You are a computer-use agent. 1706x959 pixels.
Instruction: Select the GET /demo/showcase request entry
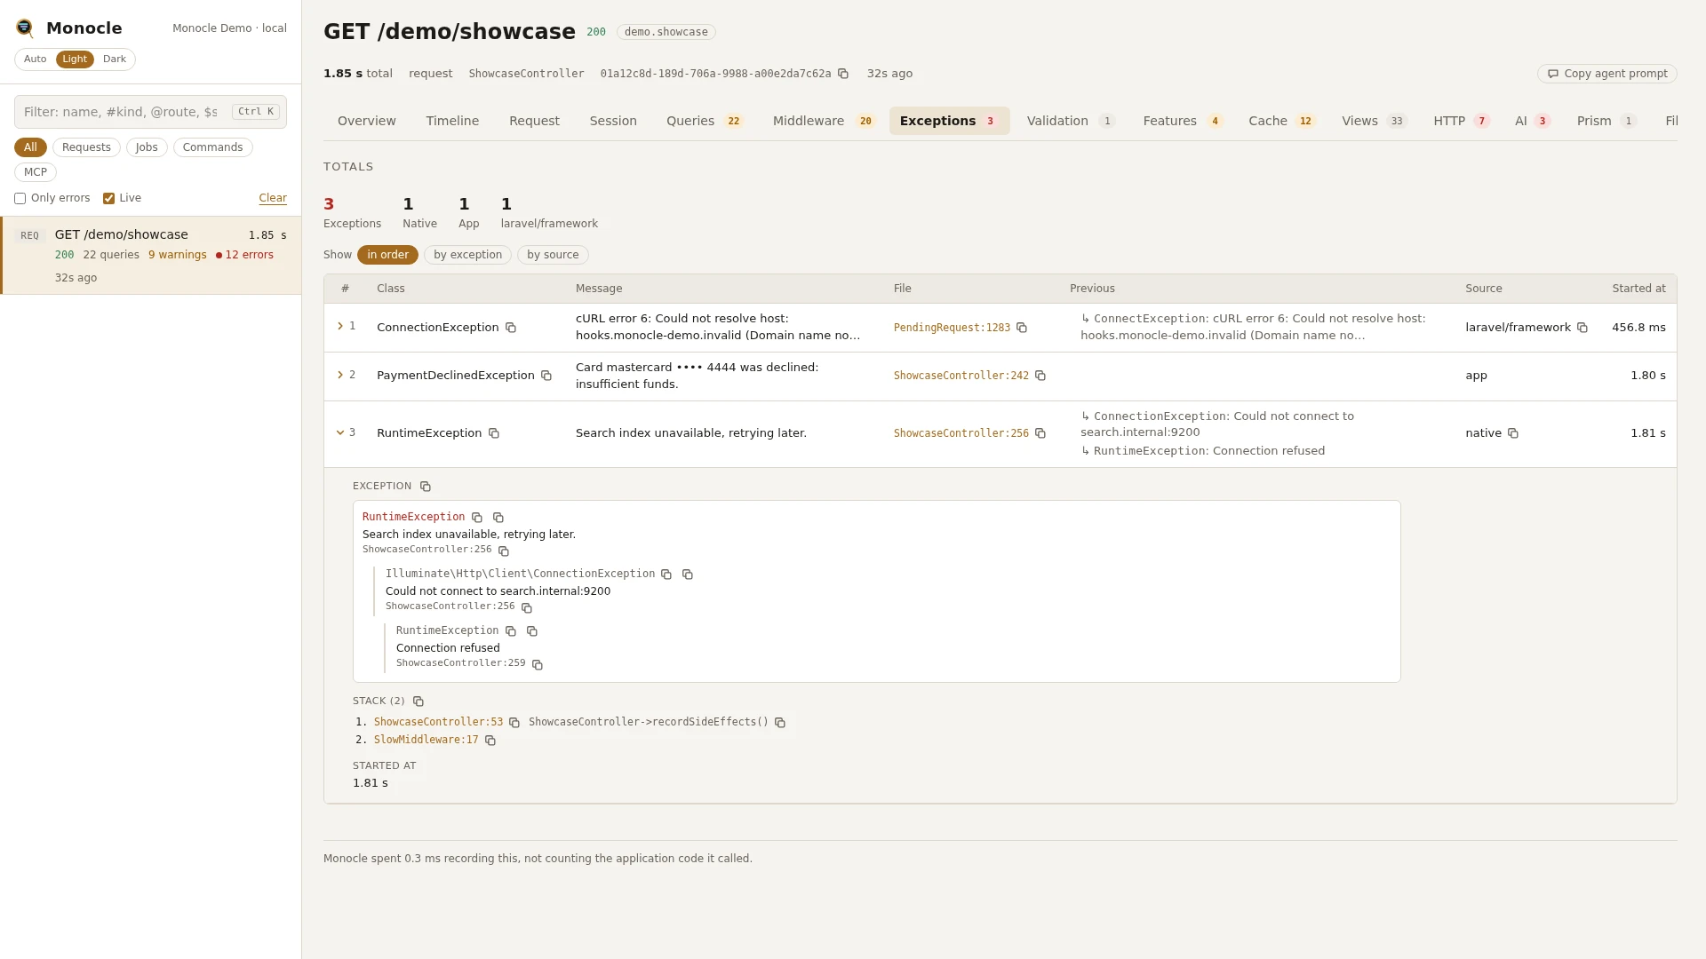pos(151,256)
